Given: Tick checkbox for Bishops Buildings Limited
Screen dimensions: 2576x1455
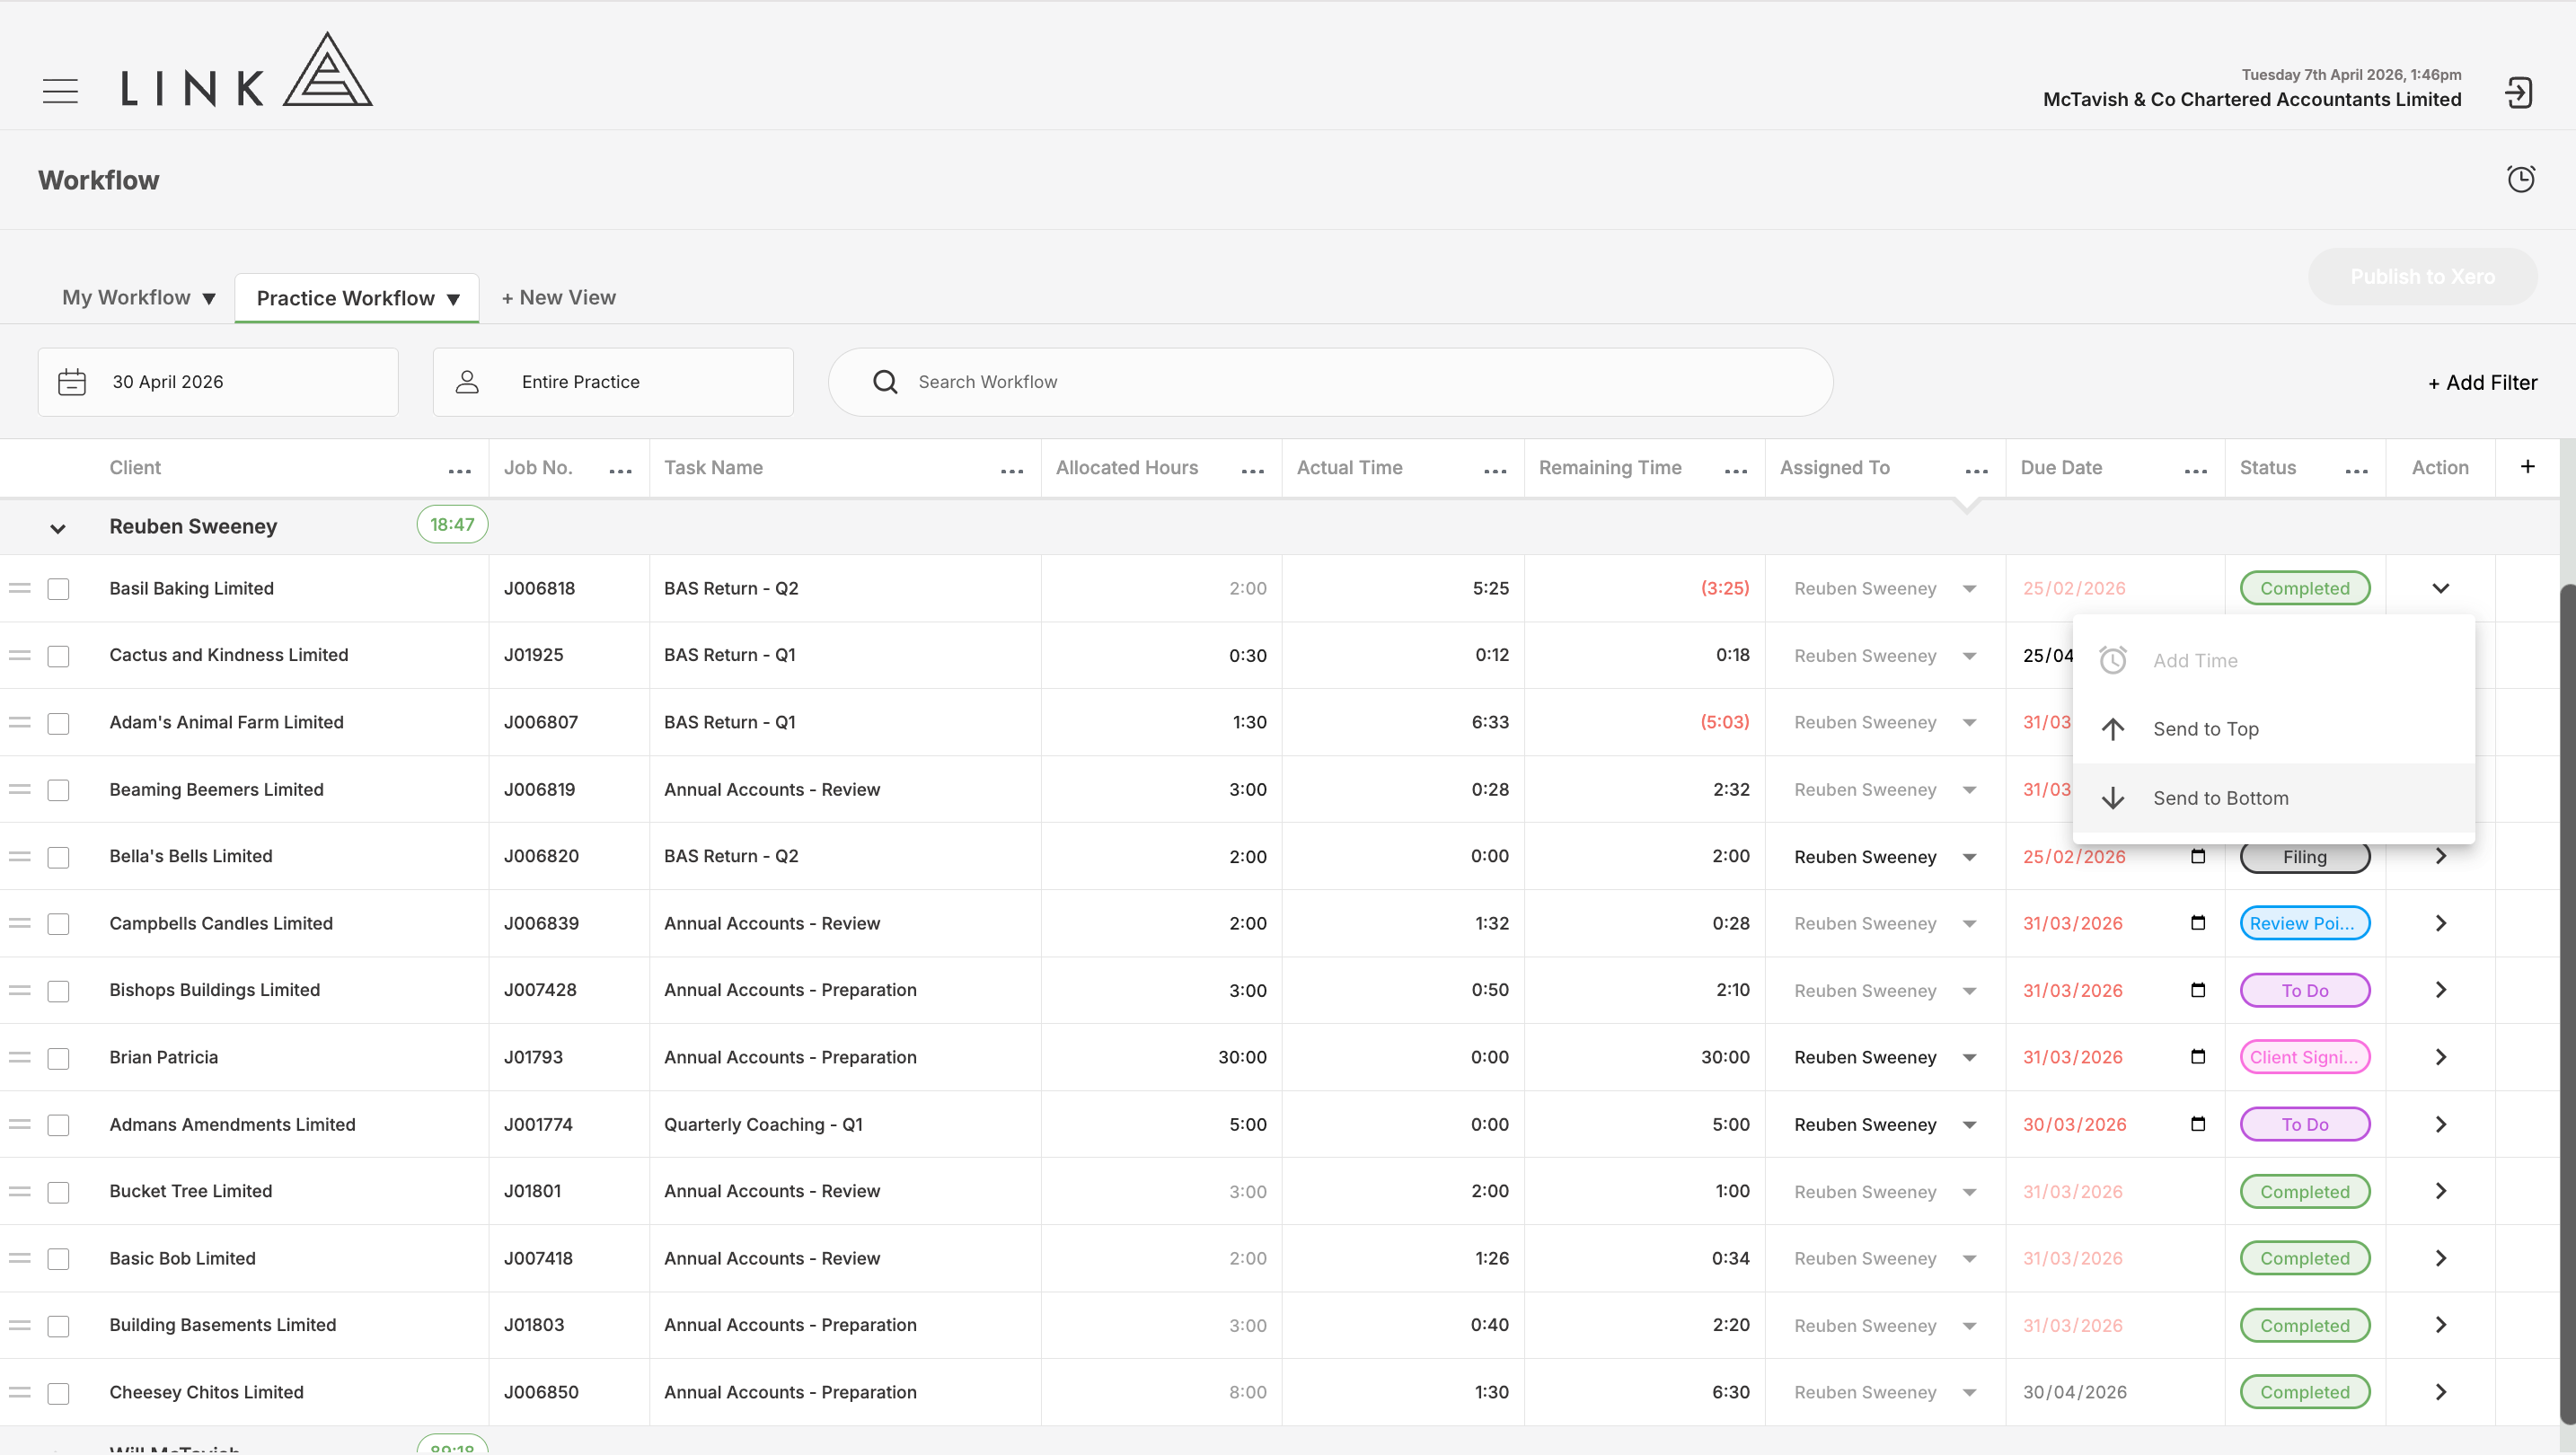Looking at the screenshot, I should tap(59, 991).
